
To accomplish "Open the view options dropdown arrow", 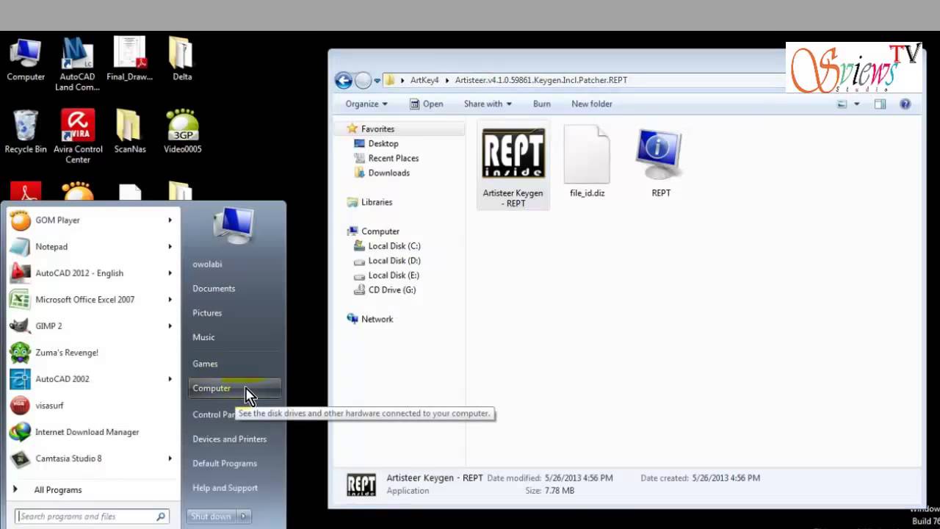I will click(x=856, y=104).
